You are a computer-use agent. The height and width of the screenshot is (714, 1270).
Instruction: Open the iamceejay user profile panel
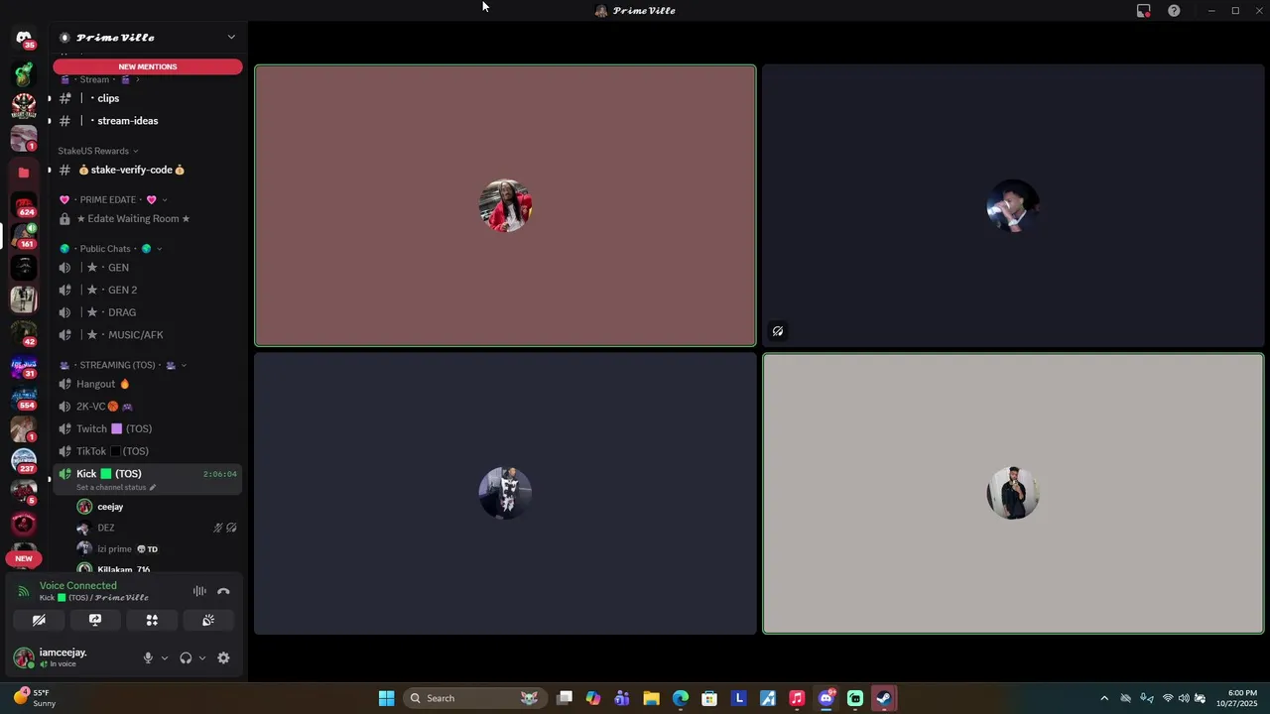[72, 657]
